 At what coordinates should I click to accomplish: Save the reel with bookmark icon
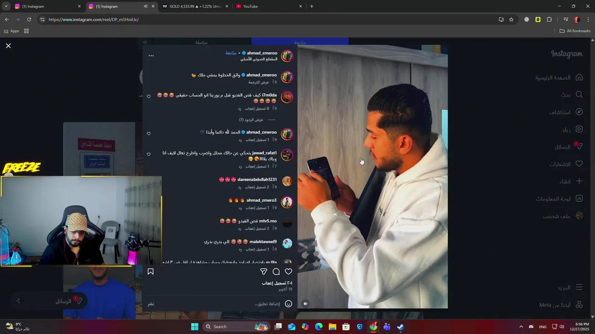(x=151, y=272)
